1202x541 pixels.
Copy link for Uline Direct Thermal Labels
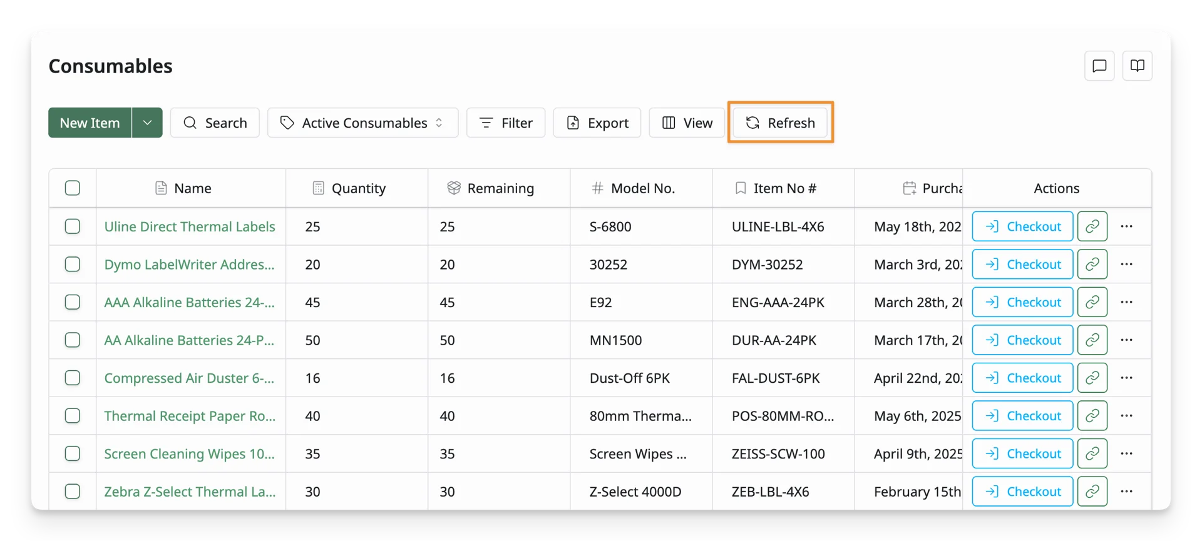click(1092, 226)
